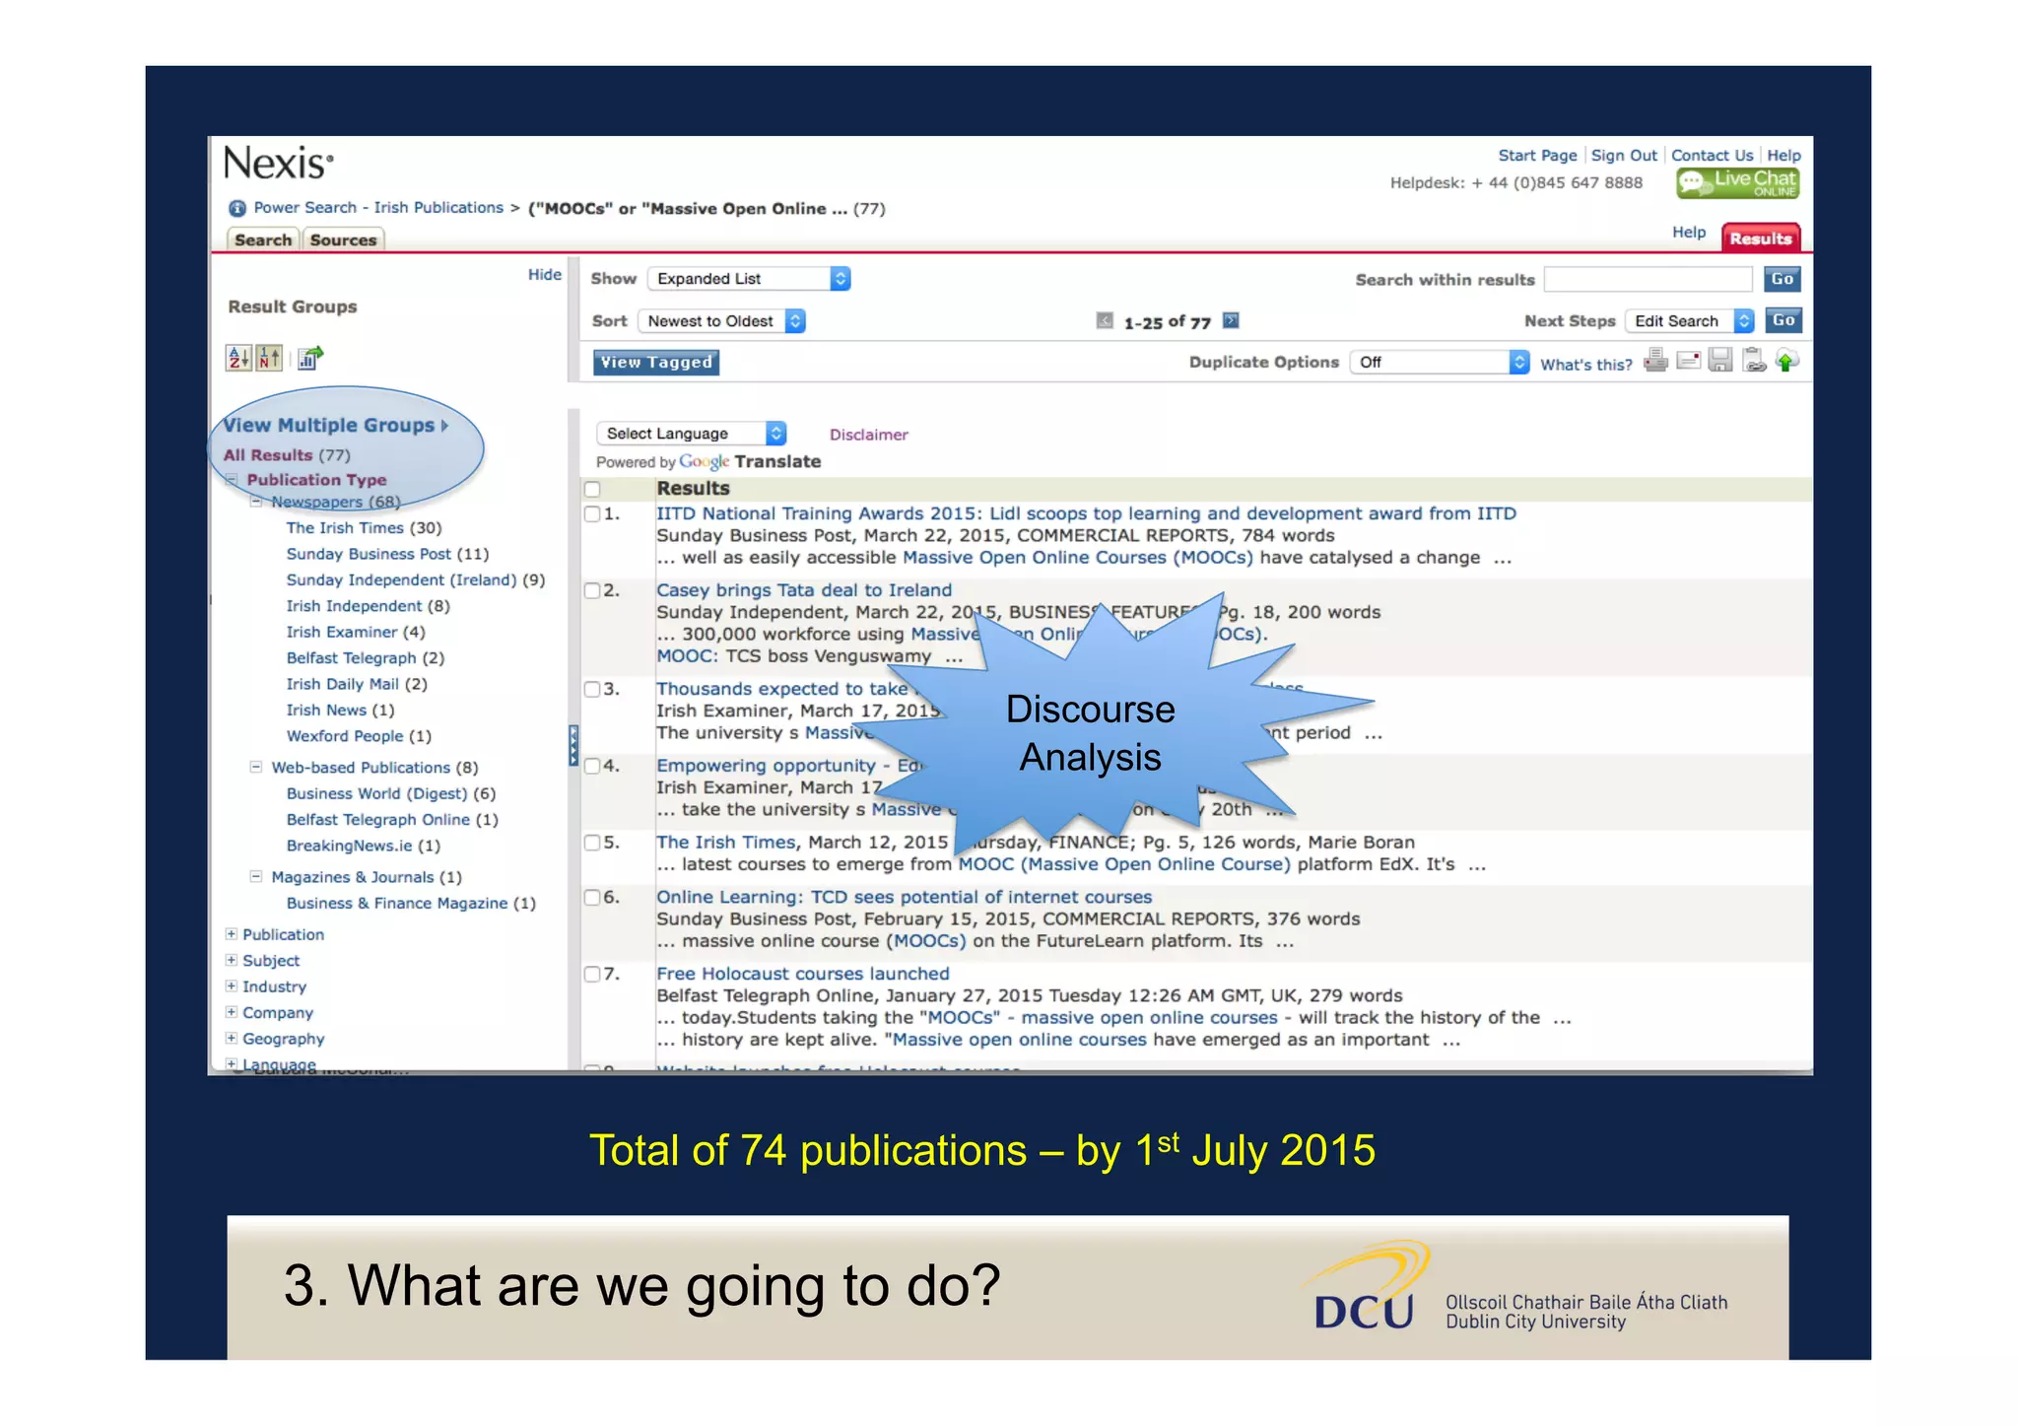Print the tagged results
Viewport: 2018px width, 1426px height.
1656,361
